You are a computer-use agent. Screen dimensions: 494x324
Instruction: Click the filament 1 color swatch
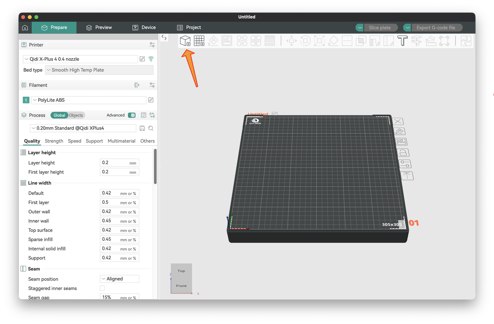coord(26,100)
